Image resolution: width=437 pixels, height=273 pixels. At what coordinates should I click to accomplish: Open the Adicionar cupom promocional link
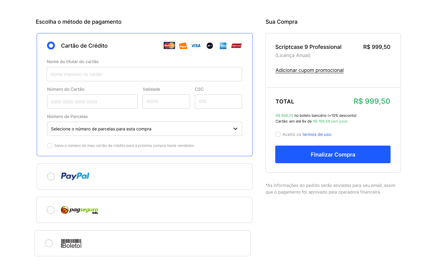[x=310, y=70]
